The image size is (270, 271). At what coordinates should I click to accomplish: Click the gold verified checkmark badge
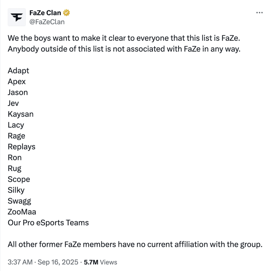66,12
